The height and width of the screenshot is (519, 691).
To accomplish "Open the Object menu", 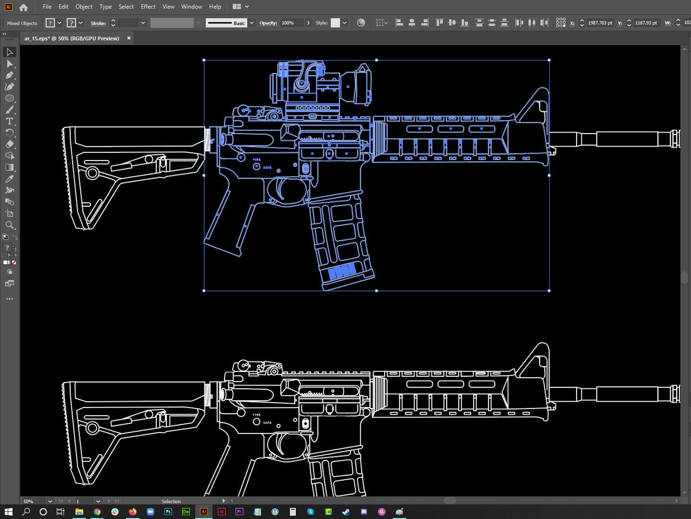I will 84,7.
